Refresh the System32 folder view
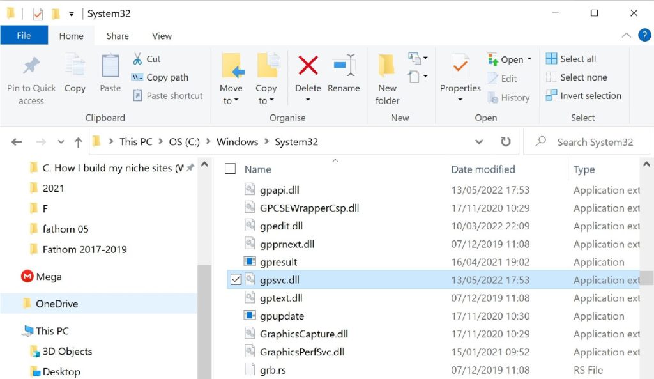Viewport: 654px width, 379px height. [506, 142]
